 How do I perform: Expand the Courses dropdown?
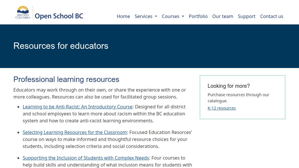click(171, 16)
